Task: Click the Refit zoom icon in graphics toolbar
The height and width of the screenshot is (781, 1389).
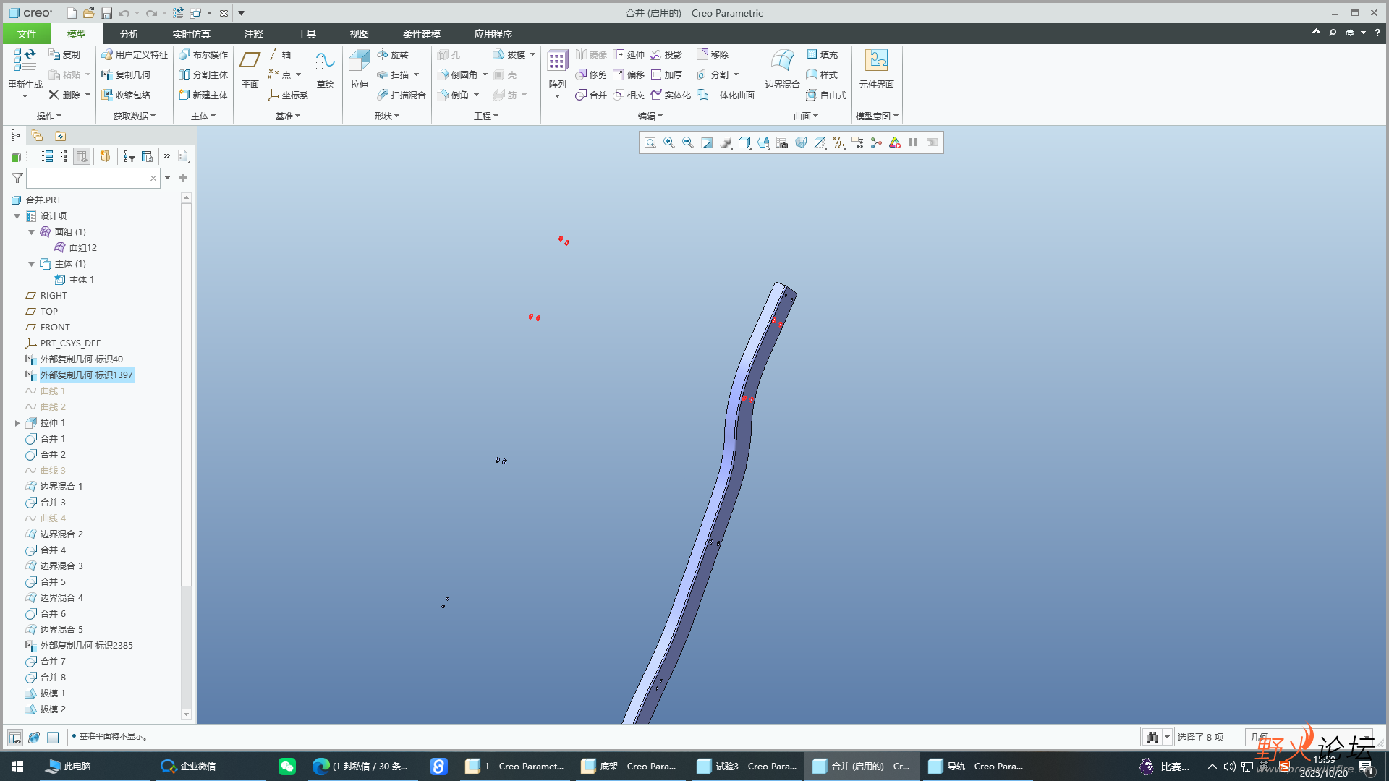Action: [x=650, y=142]
